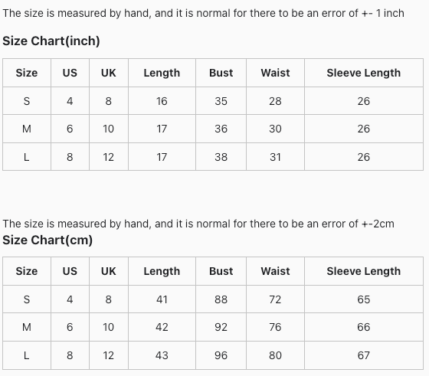
Task: Select Bust value 35 for size S
Action: 221,101
